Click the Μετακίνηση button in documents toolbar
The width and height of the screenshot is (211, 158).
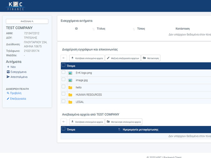(151, 58)
